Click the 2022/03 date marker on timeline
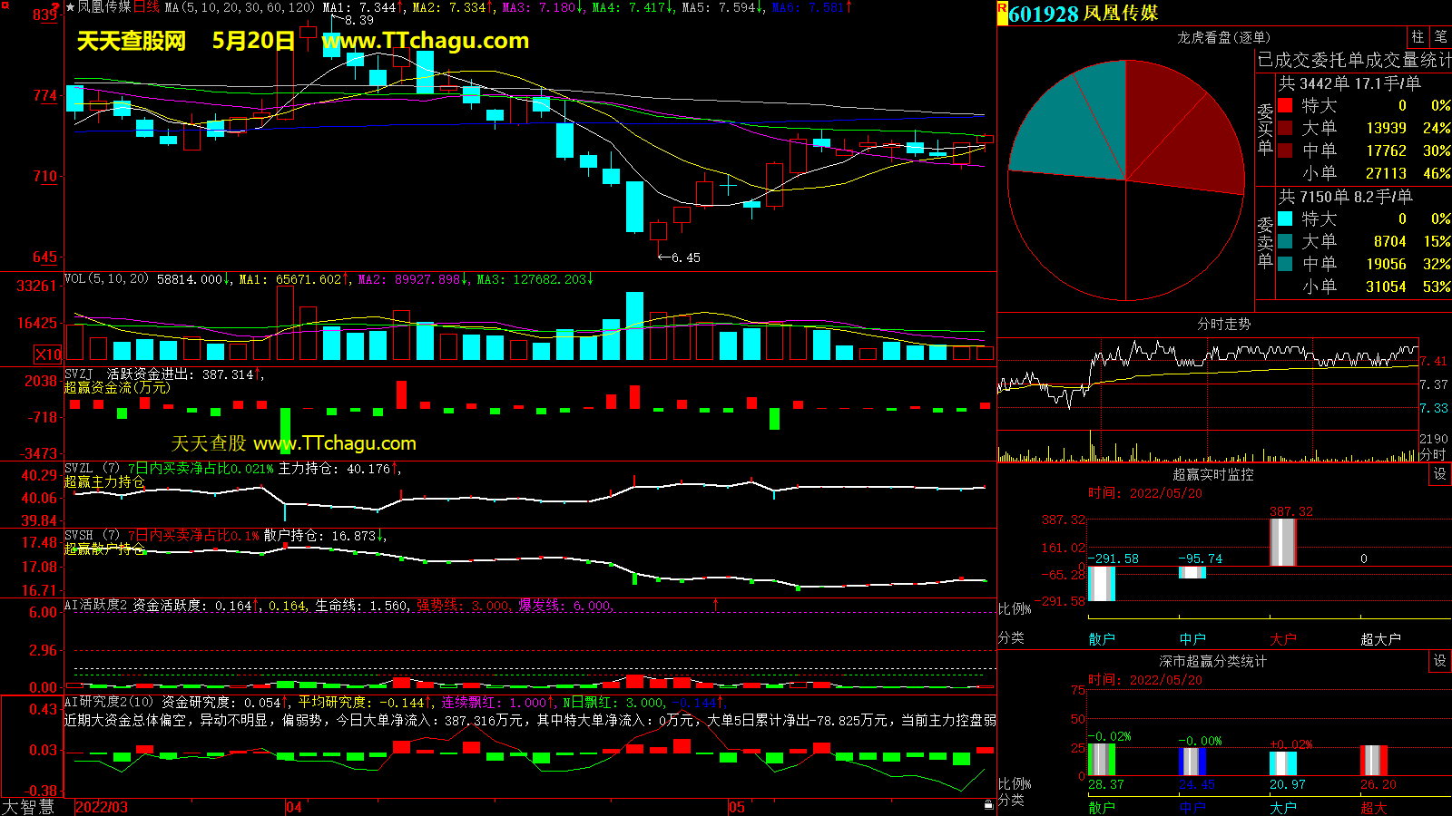Image resolution: width=1452 pixels, height=816 pixels. [101, 807]
